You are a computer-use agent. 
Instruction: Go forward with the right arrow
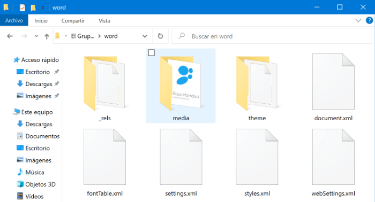[24, 36]
